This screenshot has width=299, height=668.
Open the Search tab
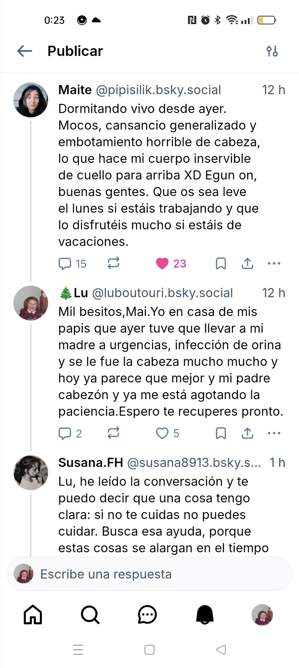point(90,615)
